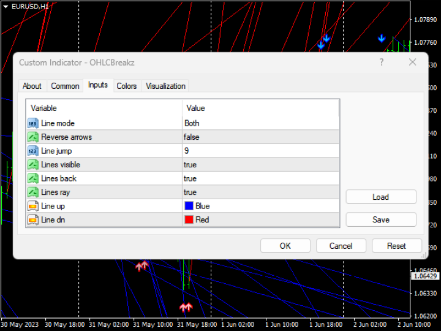
Task: Open the Colors tab
Action: coord(127,86)
